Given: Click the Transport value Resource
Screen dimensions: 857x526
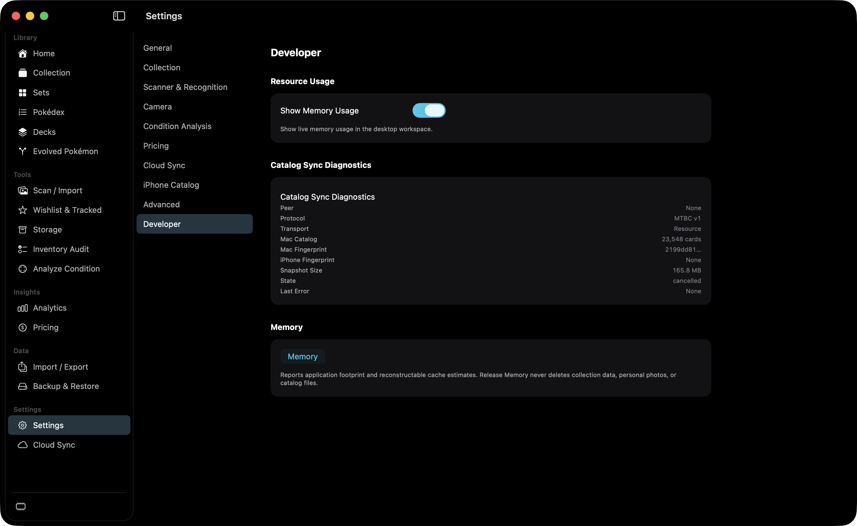Looking at the screenshot, I should click(687, 229).
